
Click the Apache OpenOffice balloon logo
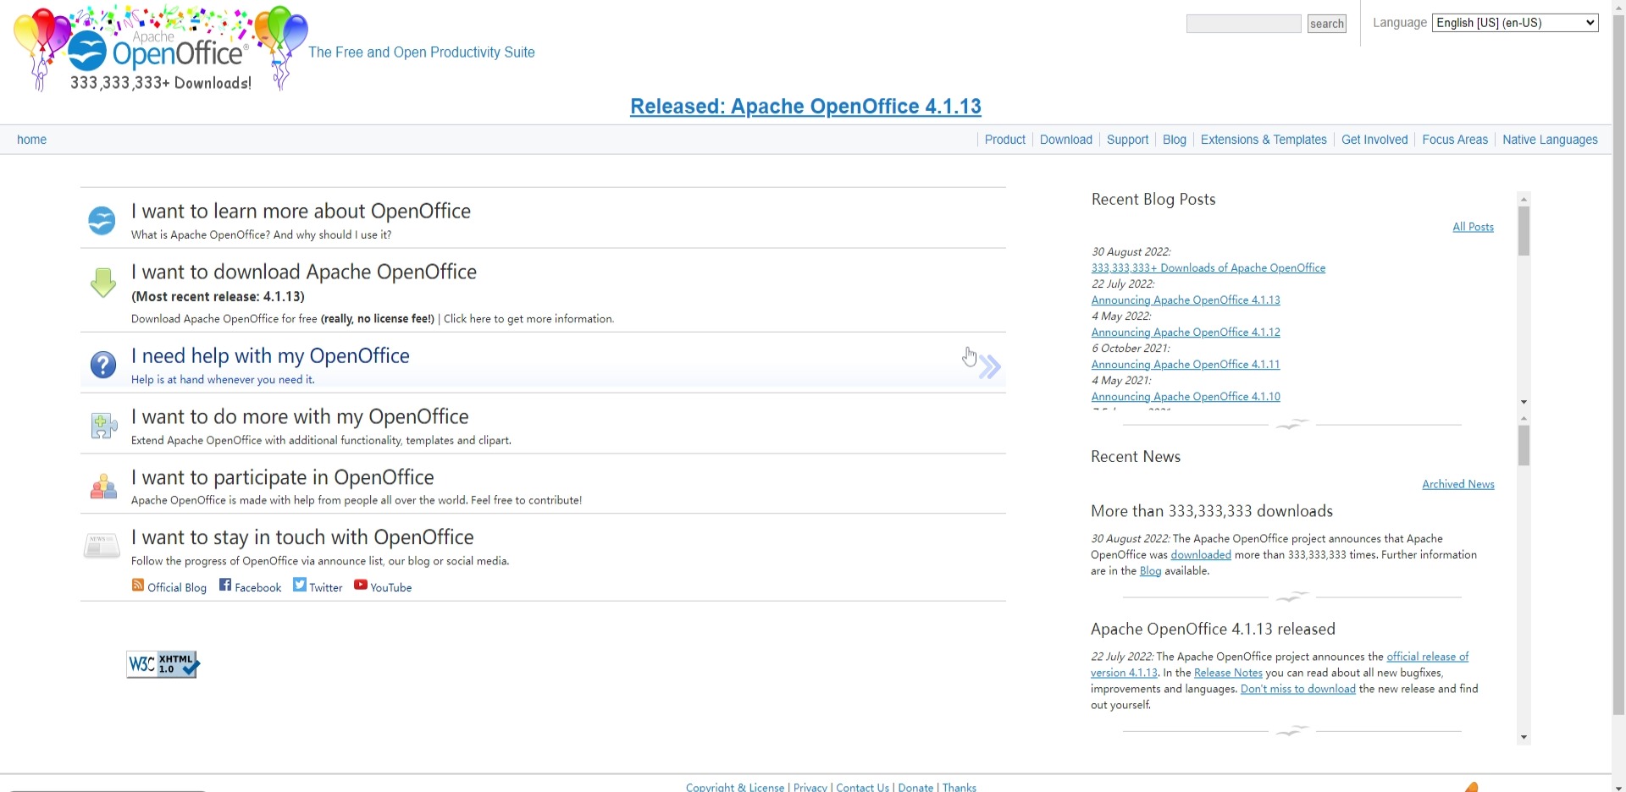[x=161, y=48]
